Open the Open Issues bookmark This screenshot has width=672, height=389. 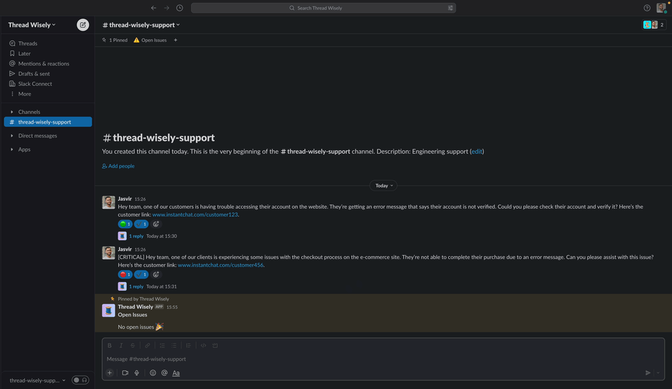(150, 41)
